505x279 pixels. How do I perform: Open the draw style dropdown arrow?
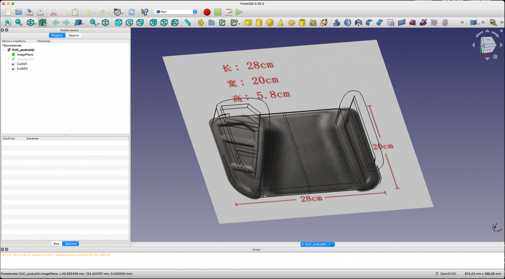35,24
